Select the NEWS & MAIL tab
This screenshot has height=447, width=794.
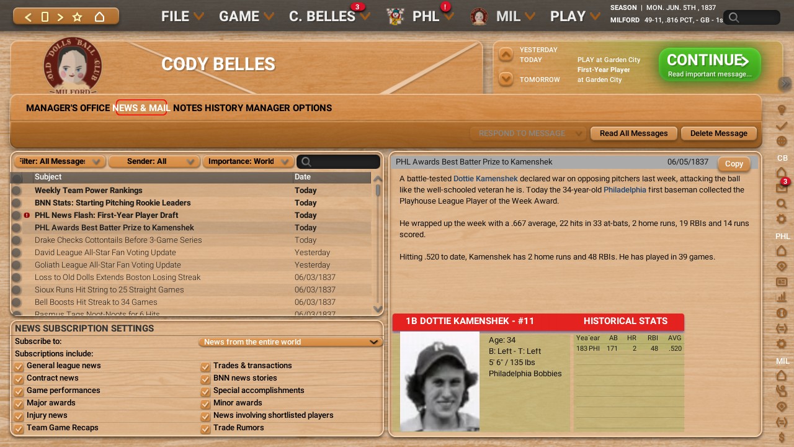click(x=141, y=108)
